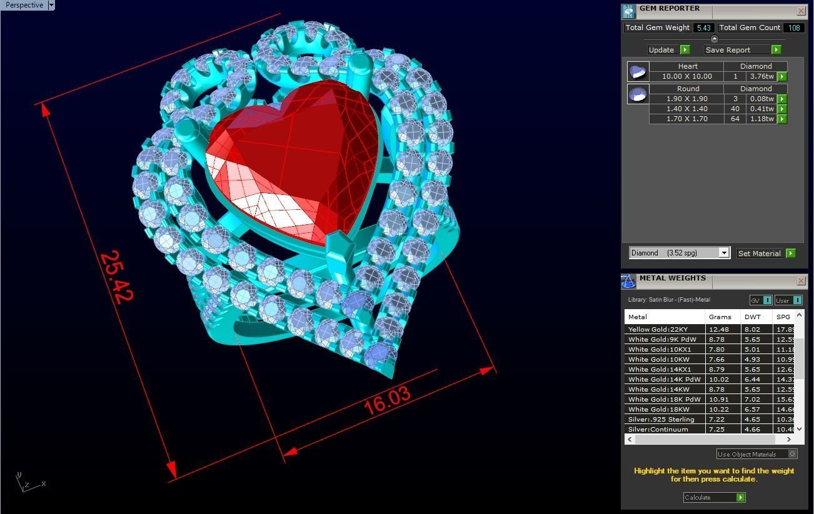Click the Metal Weights scale icon
This screenshot has width=814, height=514.
coord(628,281)
